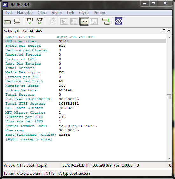Select the Clusters per INDX row
This screenshot has height=179, width=175.
pyautogui.click(x=85, y=121)
